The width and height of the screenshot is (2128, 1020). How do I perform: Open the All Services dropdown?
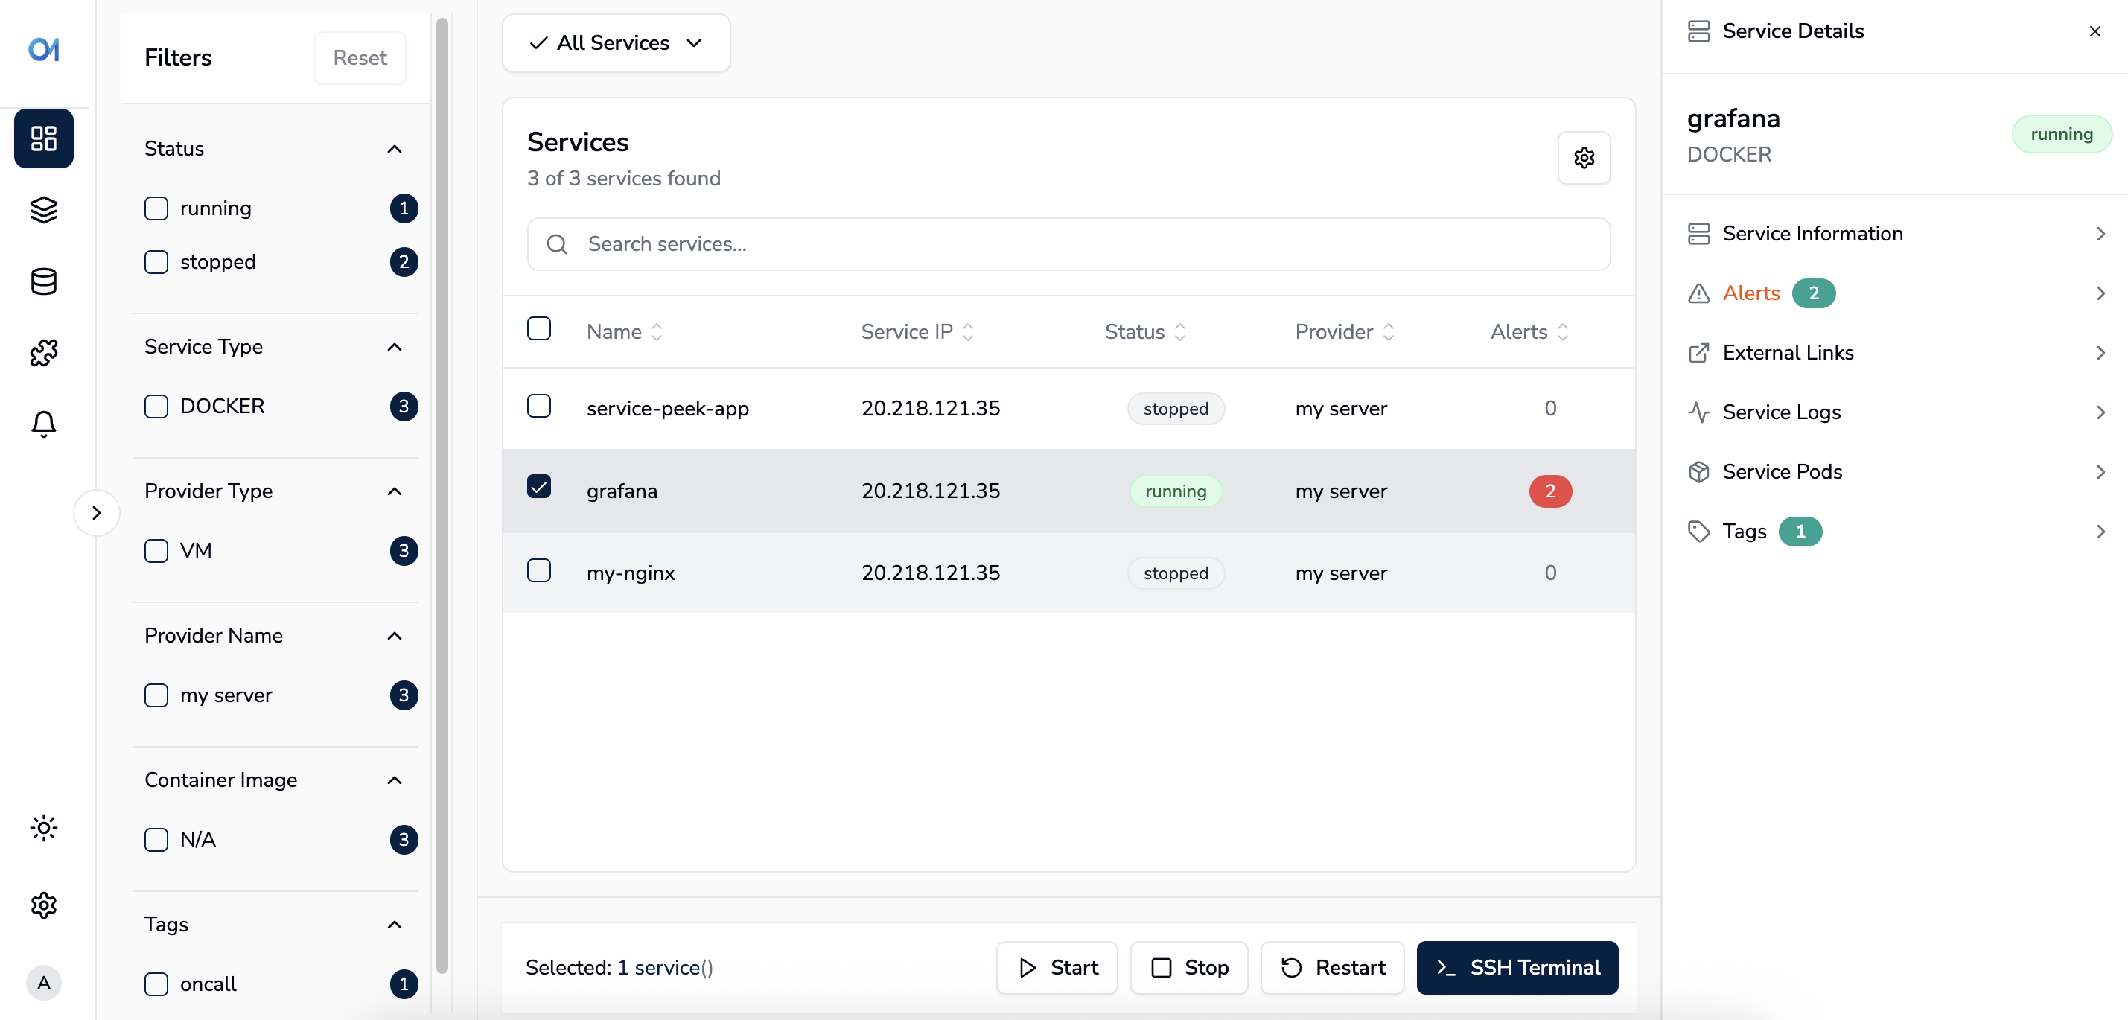[x=616, y=43]
